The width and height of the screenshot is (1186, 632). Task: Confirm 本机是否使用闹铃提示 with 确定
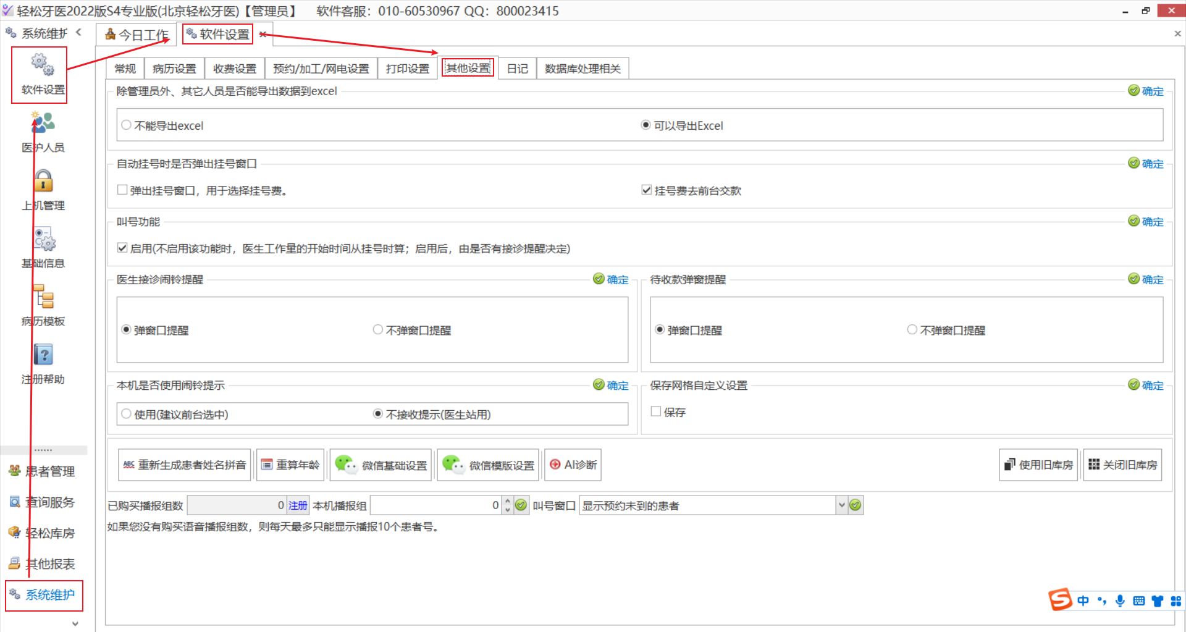pyautogui.click(x=611, y=385)
